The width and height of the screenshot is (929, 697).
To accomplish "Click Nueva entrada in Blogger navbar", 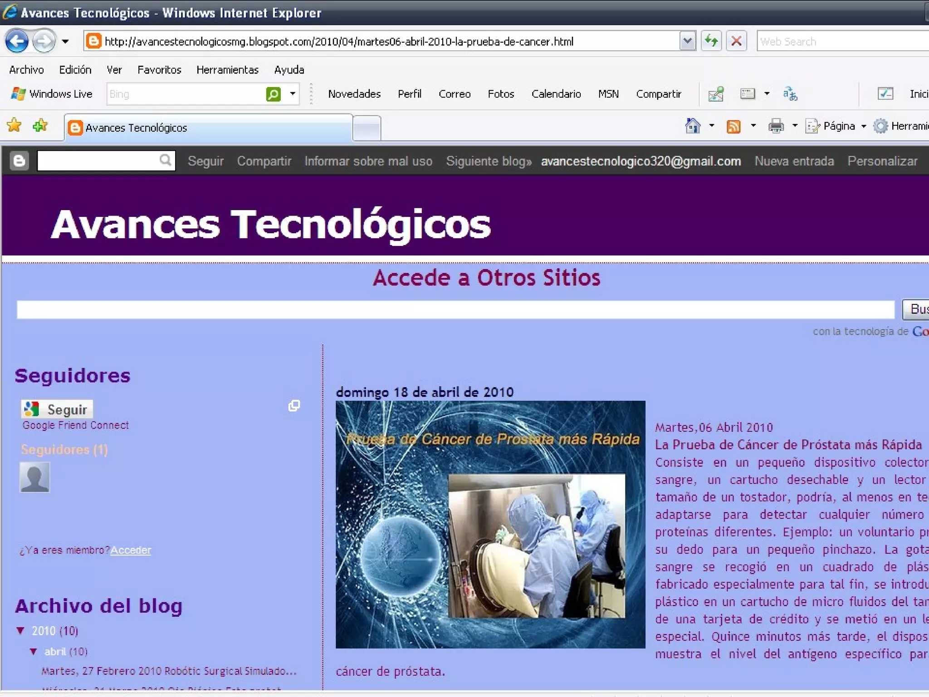I will [x=794, y=161].
